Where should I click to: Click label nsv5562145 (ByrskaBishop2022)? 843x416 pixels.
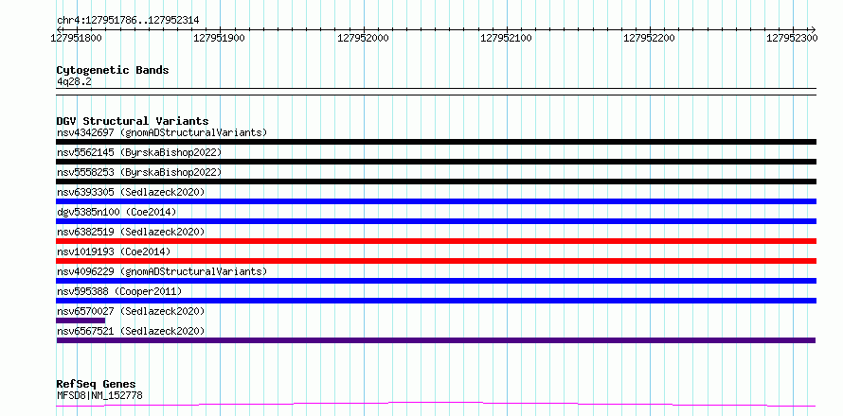pyautogui.click(x=138, y=152)
